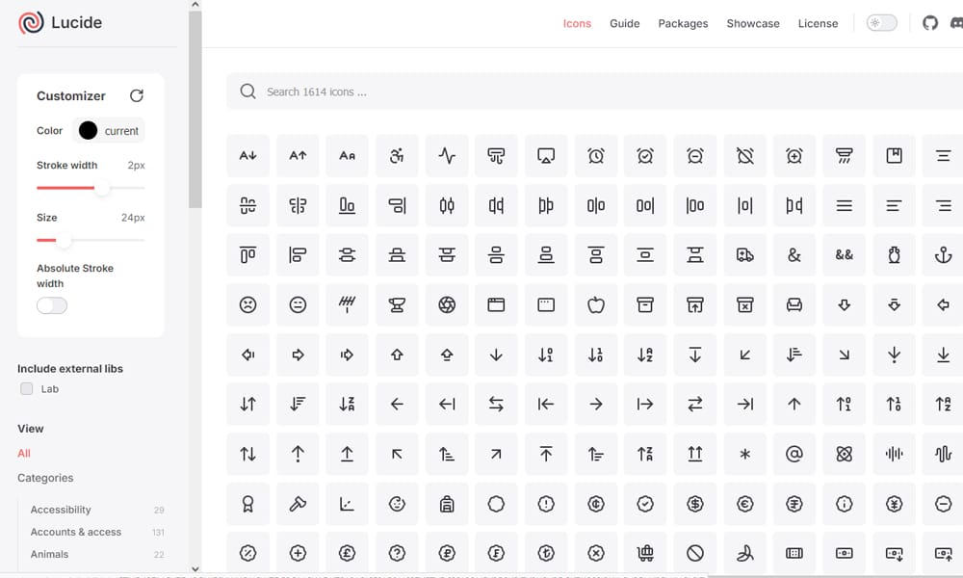Click the accessibility icon in the grid
Image resolution: width=963 pixels, height=578 pixels.
click(397, 155)
